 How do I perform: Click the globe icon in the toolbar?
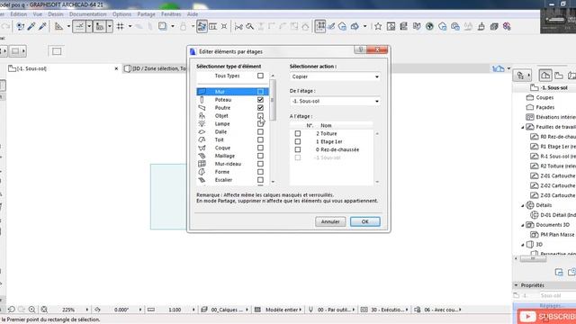coord(429,26)
